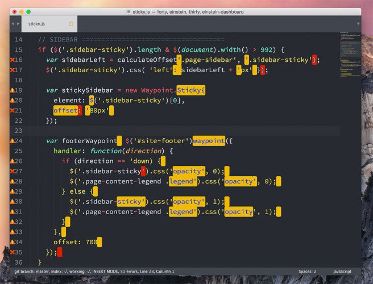Viewport: 373px width, 284px height.
Task: Click the highlighted 'Sticky{' on line 19
Action: coord(191,90)
